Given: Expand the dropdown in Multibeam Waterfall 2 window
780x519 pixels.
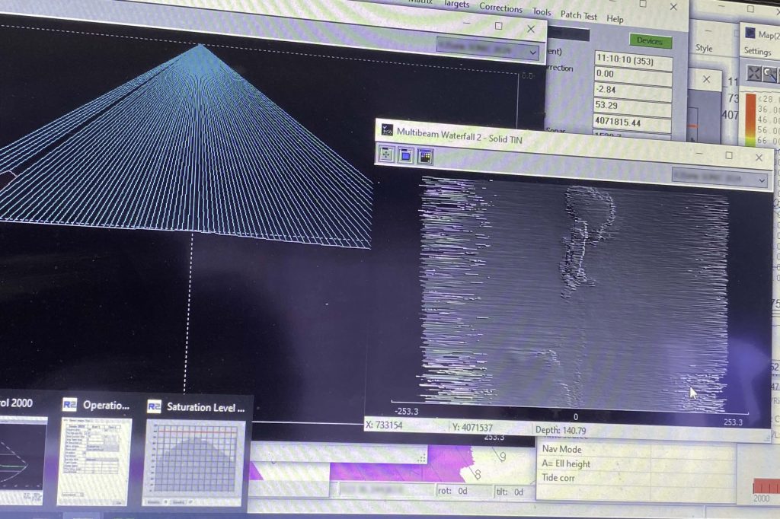Looking at the screenshot, I should [x=761, y=180].
